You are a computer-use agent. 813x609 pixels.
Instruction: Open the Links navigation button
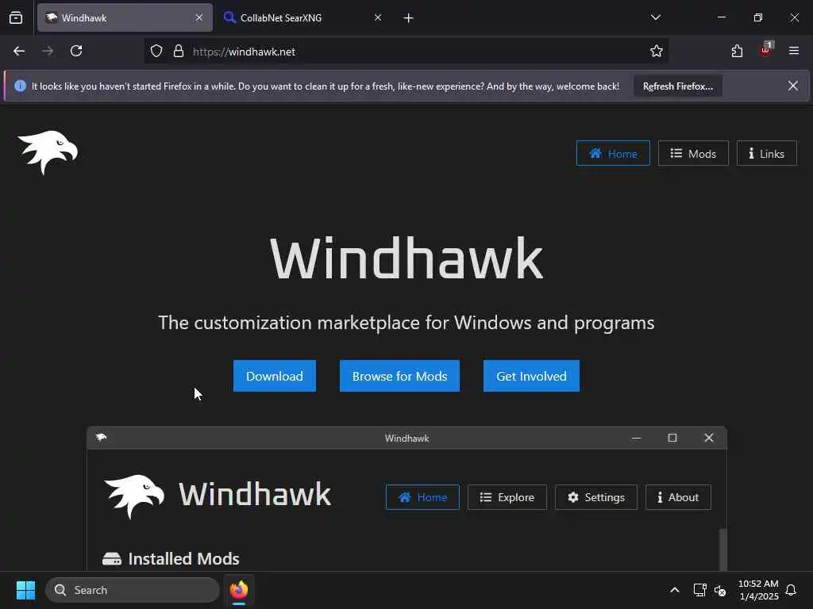point(766,153)
